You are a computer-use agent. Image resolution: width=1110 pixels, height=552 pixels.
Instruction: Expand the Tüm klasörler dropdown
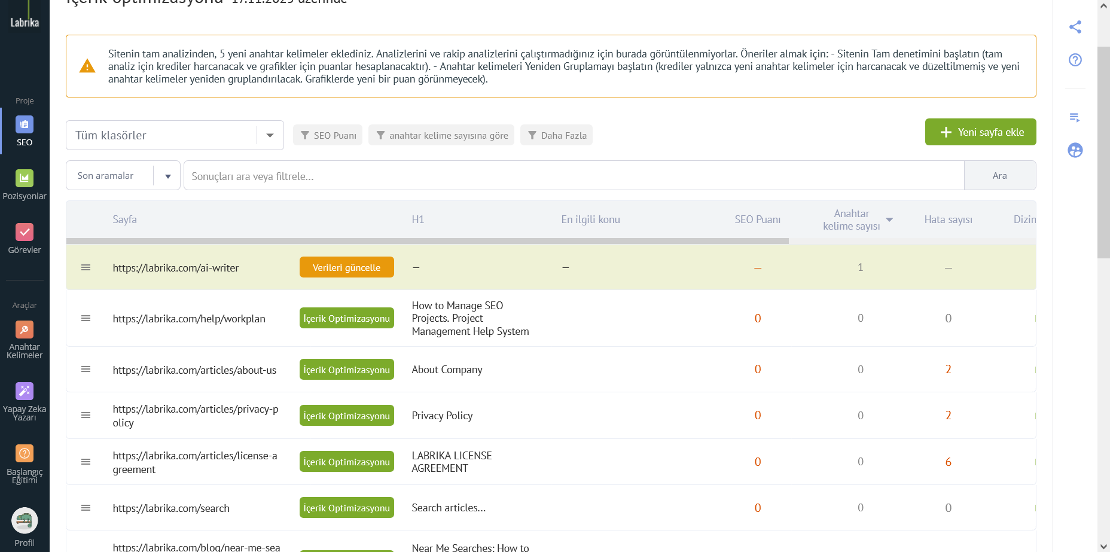(x=270, y=135)
